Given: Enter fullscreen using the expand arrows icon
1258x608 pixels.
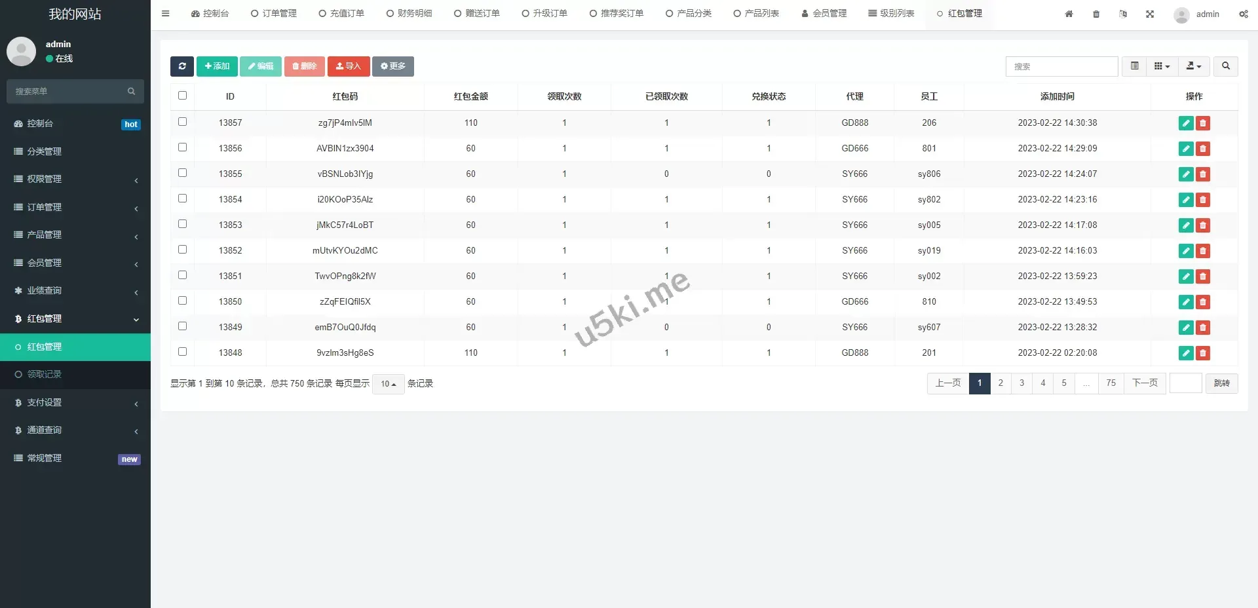Looking at the screenshot, I should pyautogui.click(x=1150, y=14).
